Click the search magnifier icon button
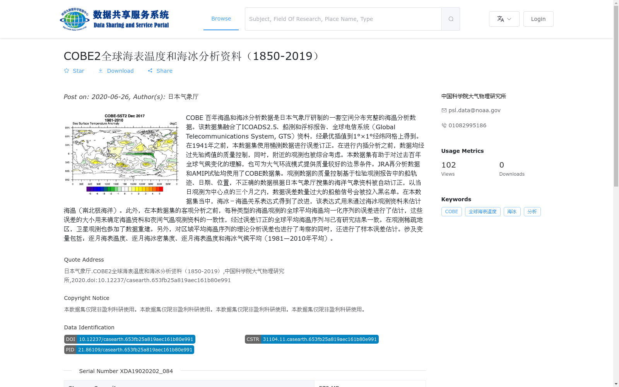 [451, 19]
